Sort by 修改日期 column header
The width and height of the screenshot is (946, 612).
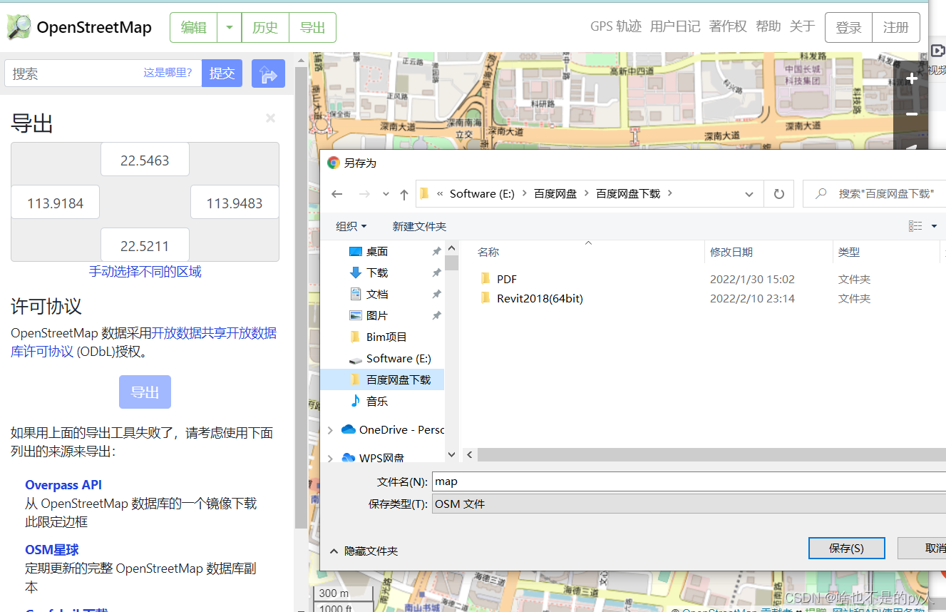point(731,252)
